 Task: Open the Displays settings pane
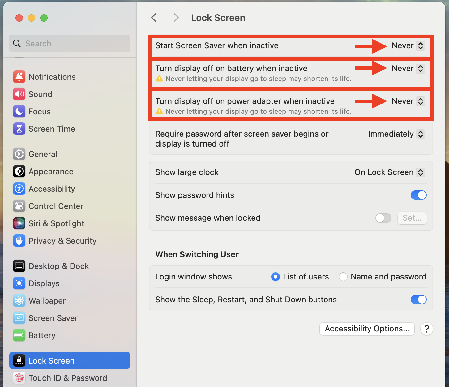44,283
